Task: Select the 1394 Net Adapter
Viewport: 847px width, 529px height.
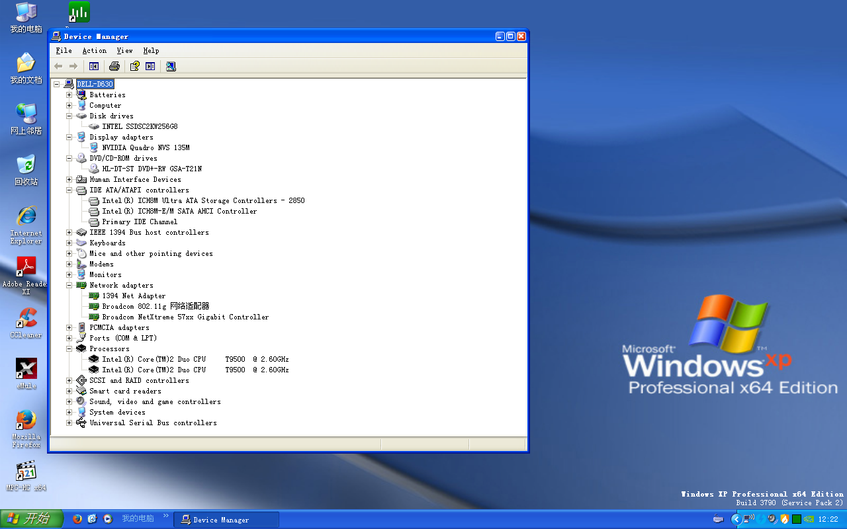Action: pyautogui.click(x=134, y=296)
